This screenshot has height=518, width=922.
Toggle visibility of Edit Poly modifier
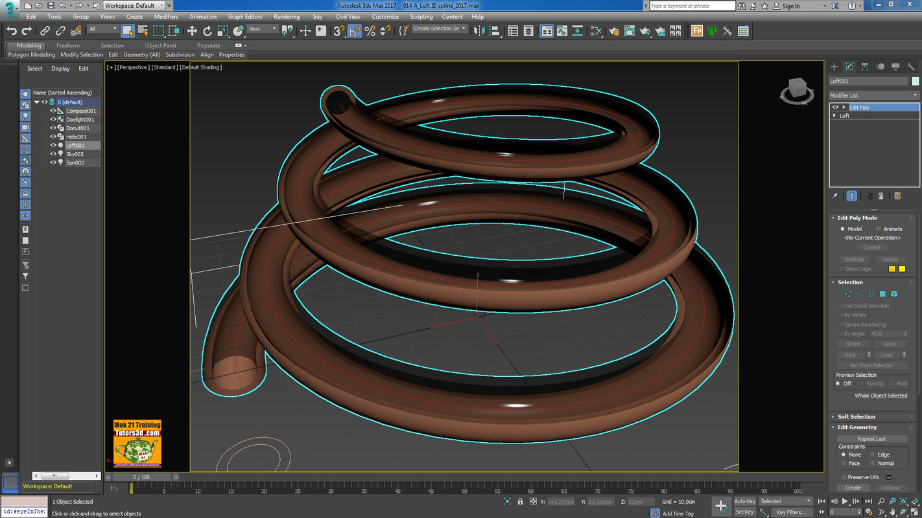835,107
